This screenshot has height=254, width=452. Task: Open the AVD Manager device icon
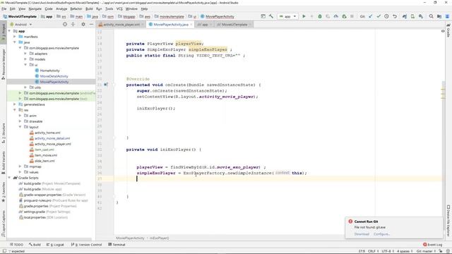click(x=412, y=16)
